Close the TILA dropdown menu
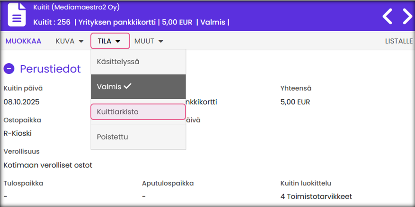This screenshot has height=207, width=415. tap(110, 41)
